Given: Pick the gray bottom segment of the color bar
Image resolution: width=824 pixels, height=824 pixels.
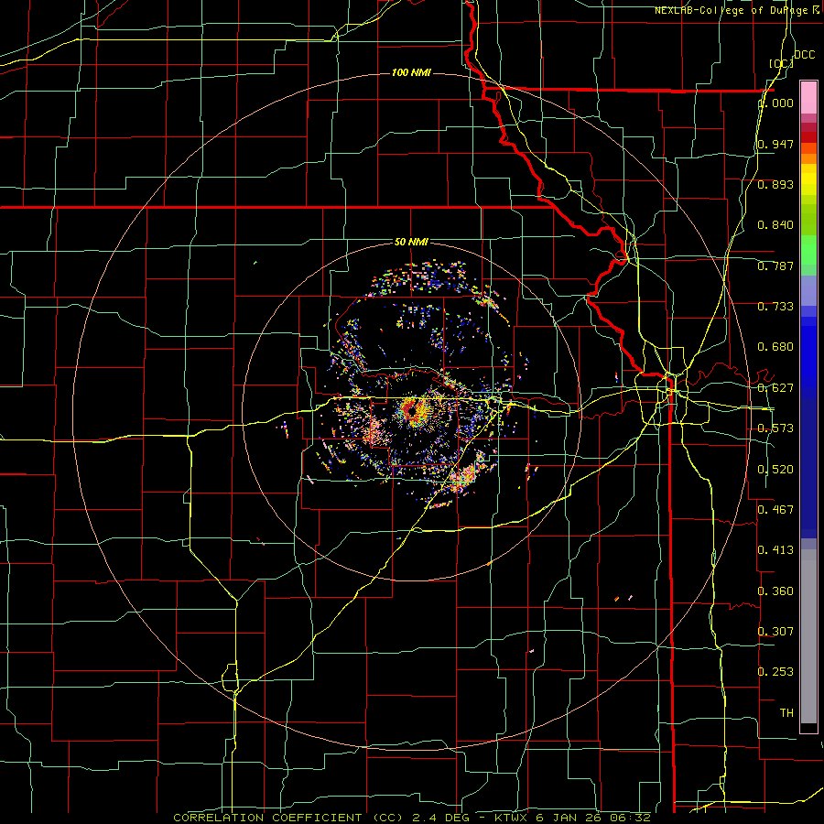Looking at the screenshot, I should pos(808,636).
